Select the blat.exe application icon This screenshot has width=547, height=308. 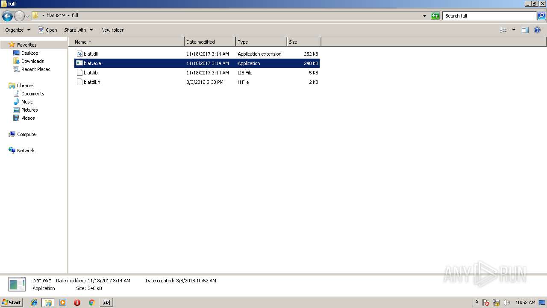coord(79,63)
